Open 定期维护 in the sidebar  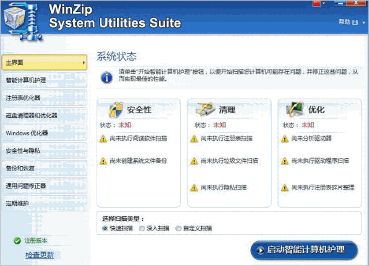[44, 203]
